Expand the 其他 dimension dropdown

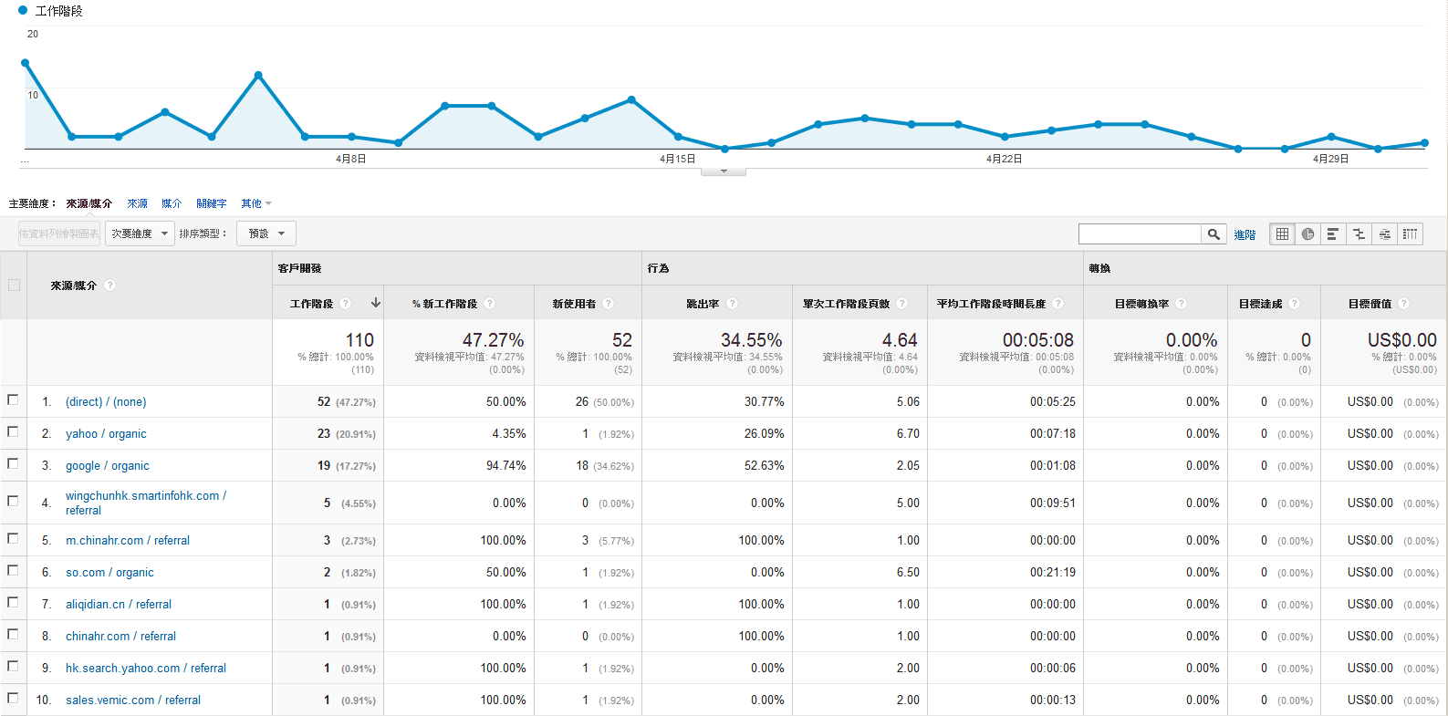pyautogui.click(x=256, y=203)
